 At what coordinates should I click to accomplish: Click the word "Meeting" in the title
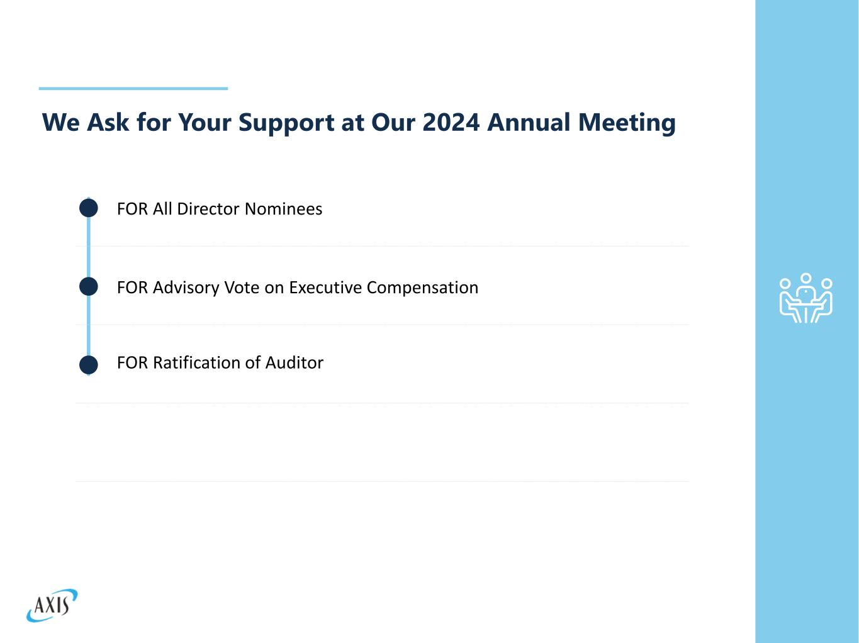[627, 122]
